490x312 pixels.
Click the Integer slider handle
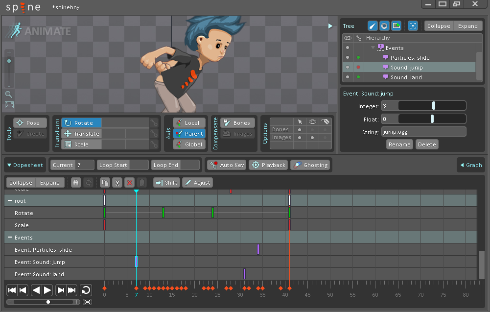click(x=434, y=106)
